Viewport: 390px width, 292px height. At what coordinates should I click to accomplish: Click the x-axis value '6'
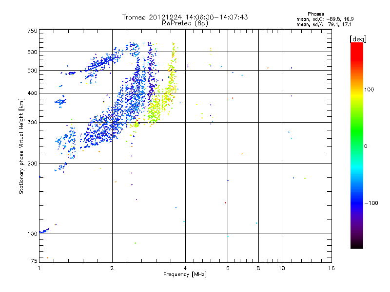point(228,268)
